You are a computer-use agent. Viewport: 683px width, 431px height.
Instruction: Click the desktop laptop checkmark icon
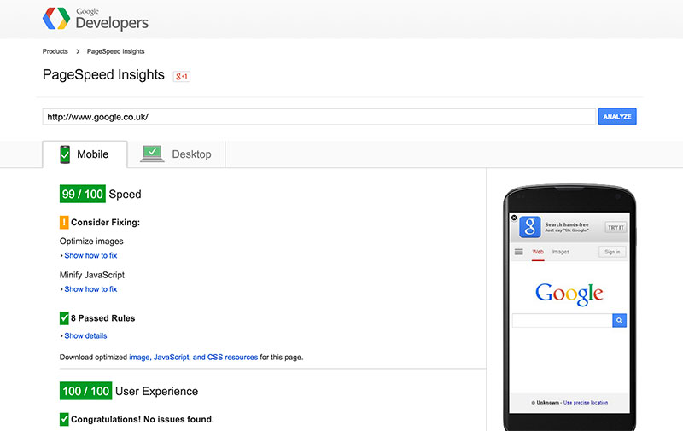coord(152,154)
